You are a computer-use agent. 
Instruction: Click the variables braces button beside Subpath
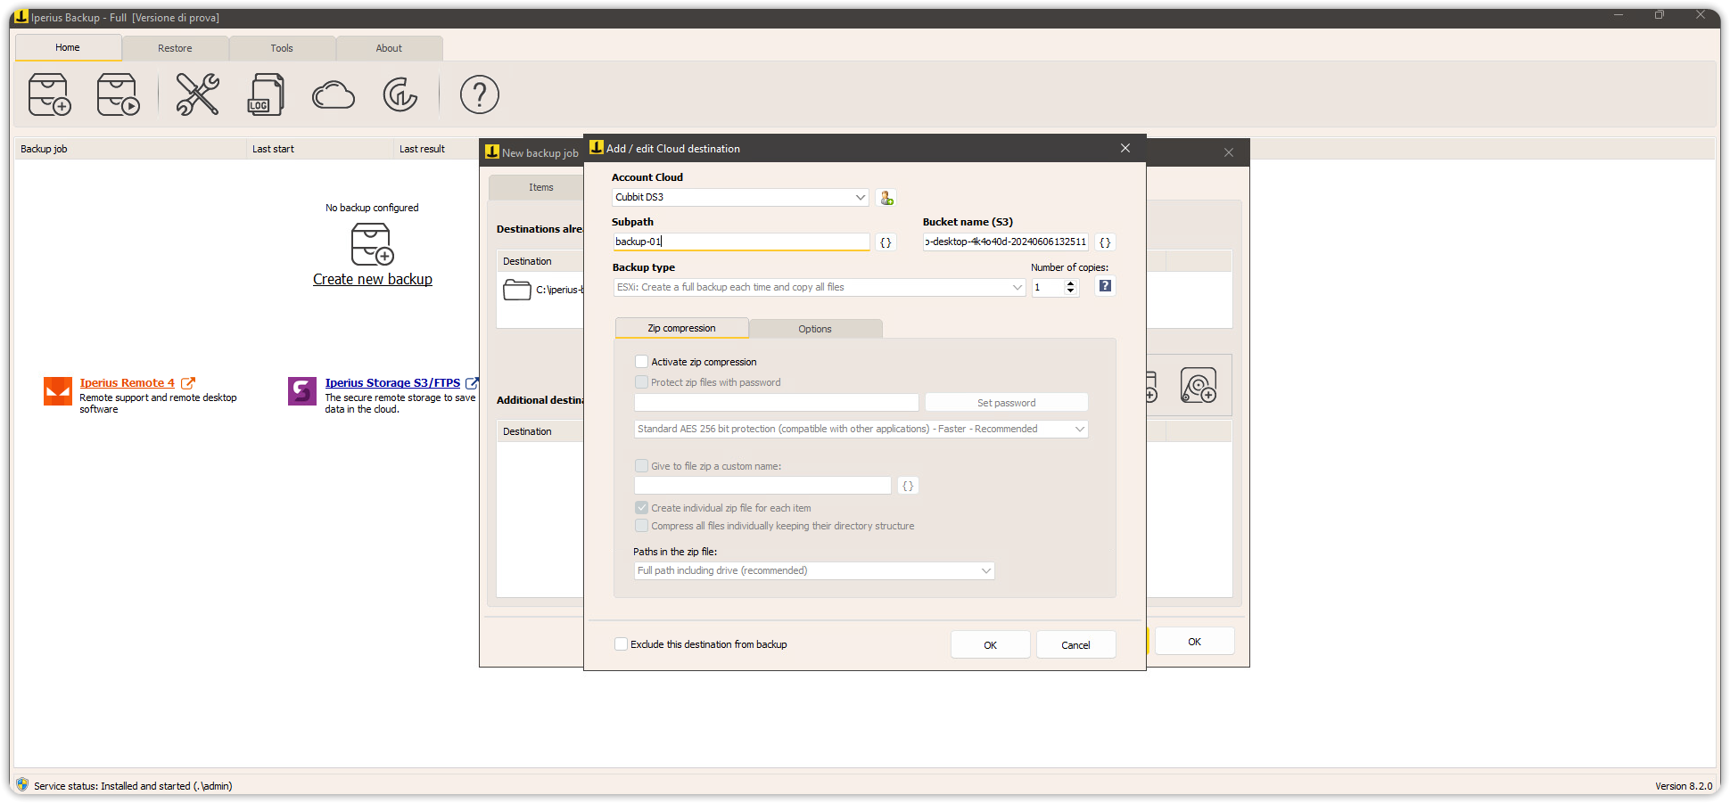click(886, 242)
